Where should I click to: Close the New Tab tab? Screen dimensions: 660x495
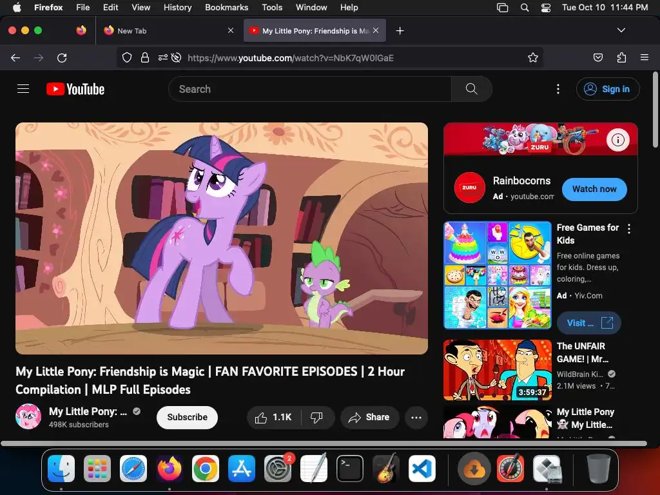[x=231, y=30]
